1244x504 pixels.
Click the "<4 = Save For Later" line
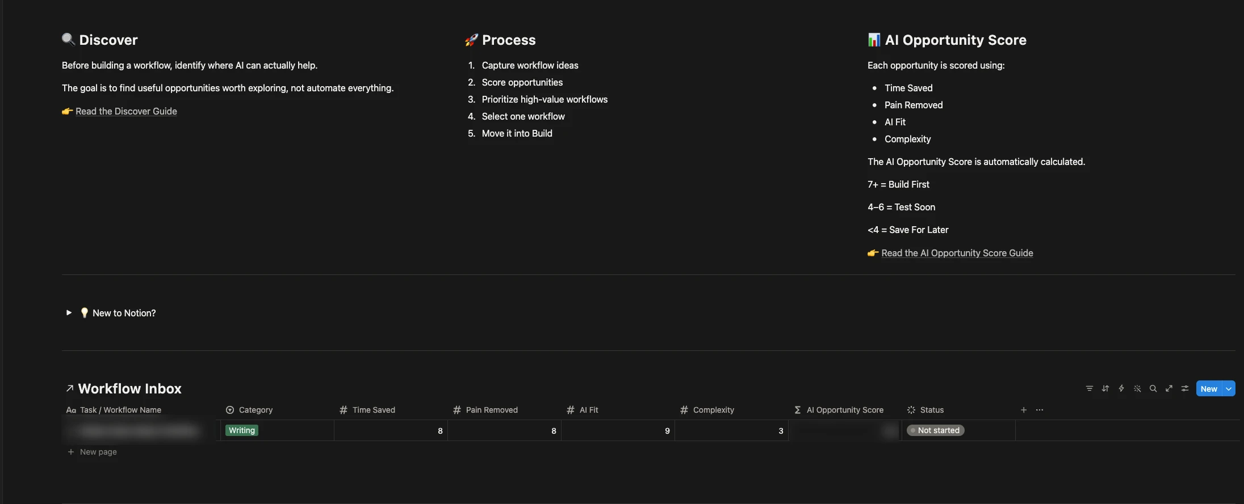(908, 230)
